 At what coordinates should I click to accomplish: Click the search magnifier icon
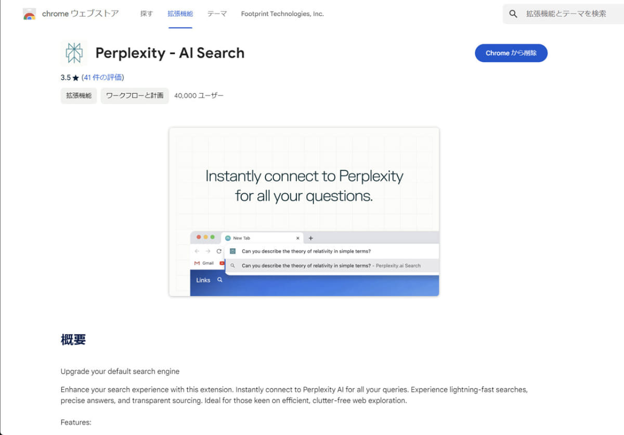pyautogui.click(x=513, y=14)
